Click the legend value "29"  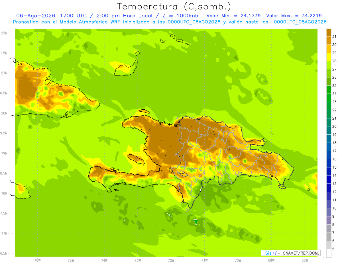[x=335, y=53]
